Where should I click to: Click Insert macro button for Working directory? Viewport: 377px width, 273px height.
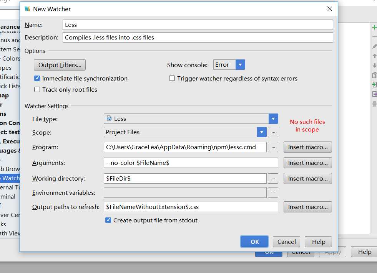tap(307, 178)
